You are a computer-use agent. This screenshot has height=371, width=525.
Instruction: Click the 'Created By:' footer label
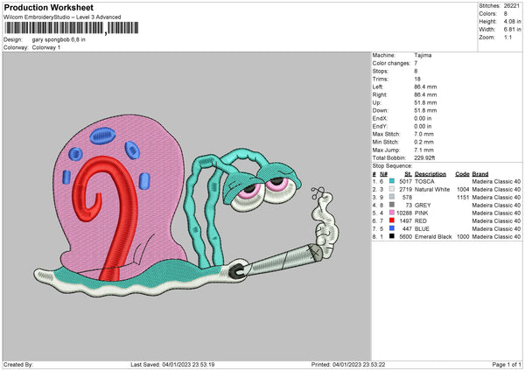[x=18, y=364]
